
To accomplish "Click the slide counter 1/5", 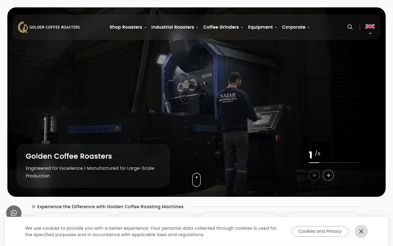I will click(x=314, y=155).
